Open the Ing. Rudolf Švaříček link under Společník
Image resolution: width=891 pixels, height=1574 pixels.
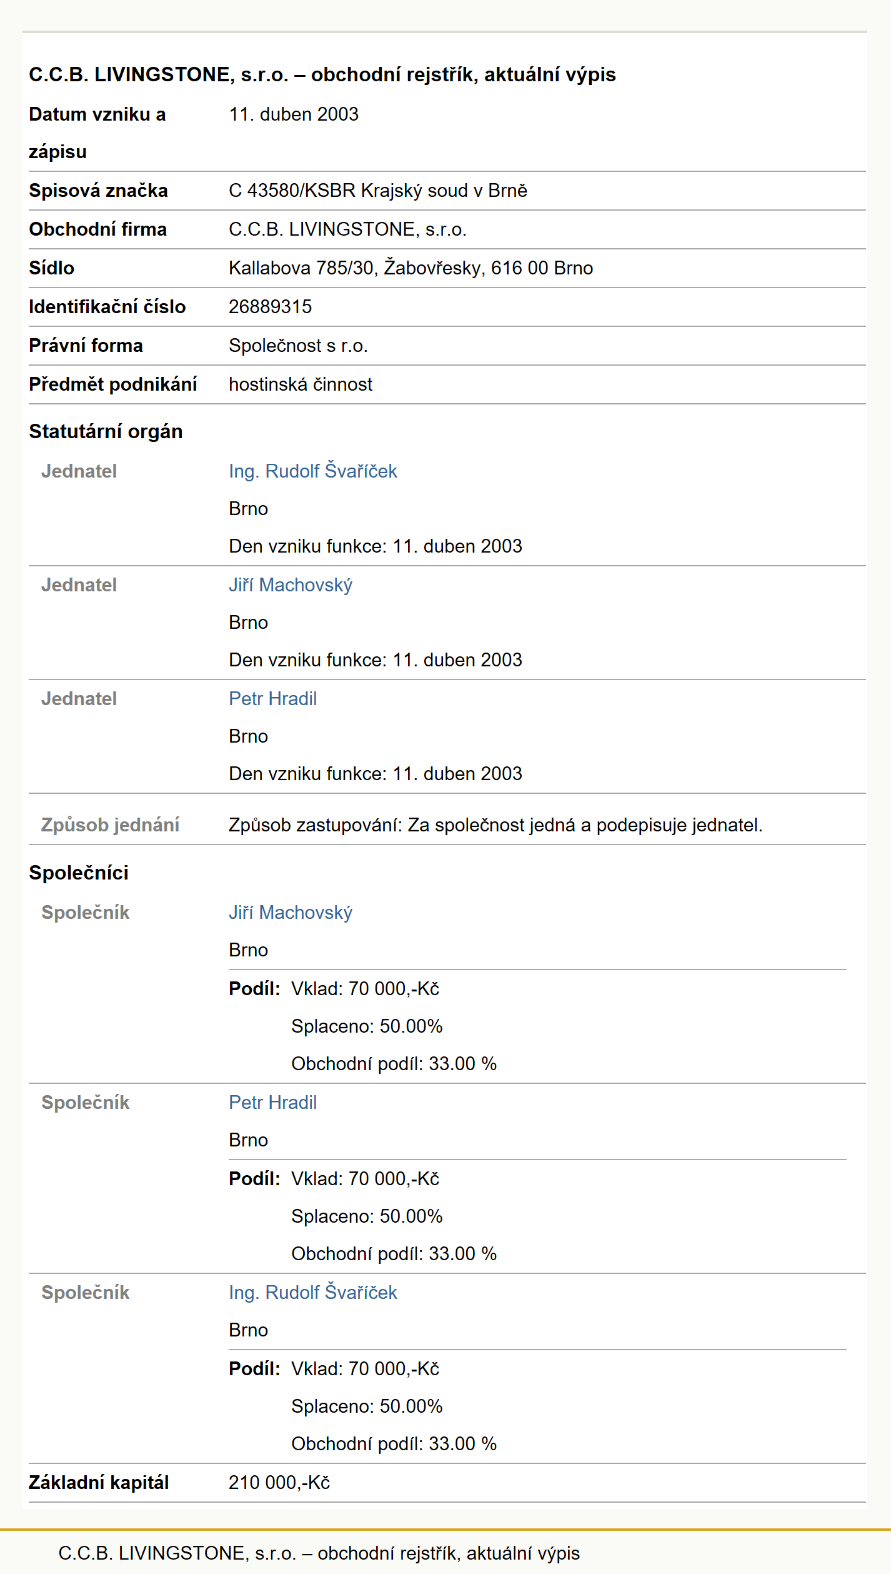[x=312, y=1292]
